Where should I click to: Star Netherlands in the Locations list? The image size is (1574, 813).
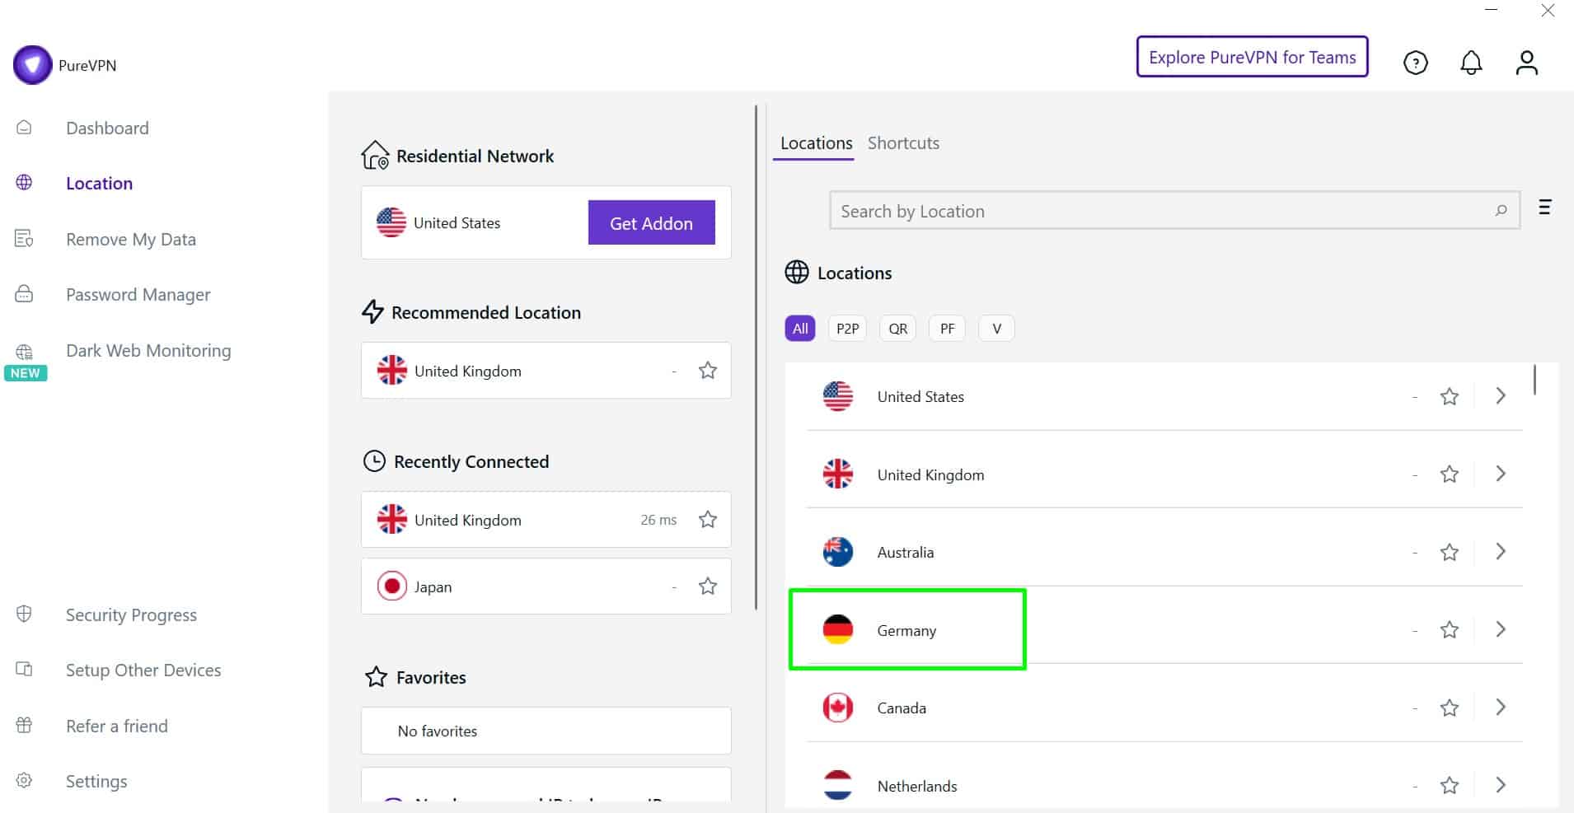(x=1450, y=786)
